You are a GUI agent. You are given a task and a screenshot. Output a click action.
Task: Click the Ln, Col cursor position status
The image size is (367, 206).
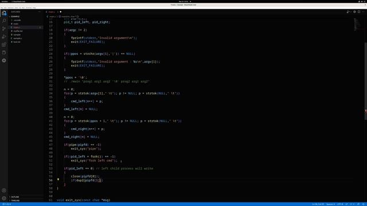(318, 204)
